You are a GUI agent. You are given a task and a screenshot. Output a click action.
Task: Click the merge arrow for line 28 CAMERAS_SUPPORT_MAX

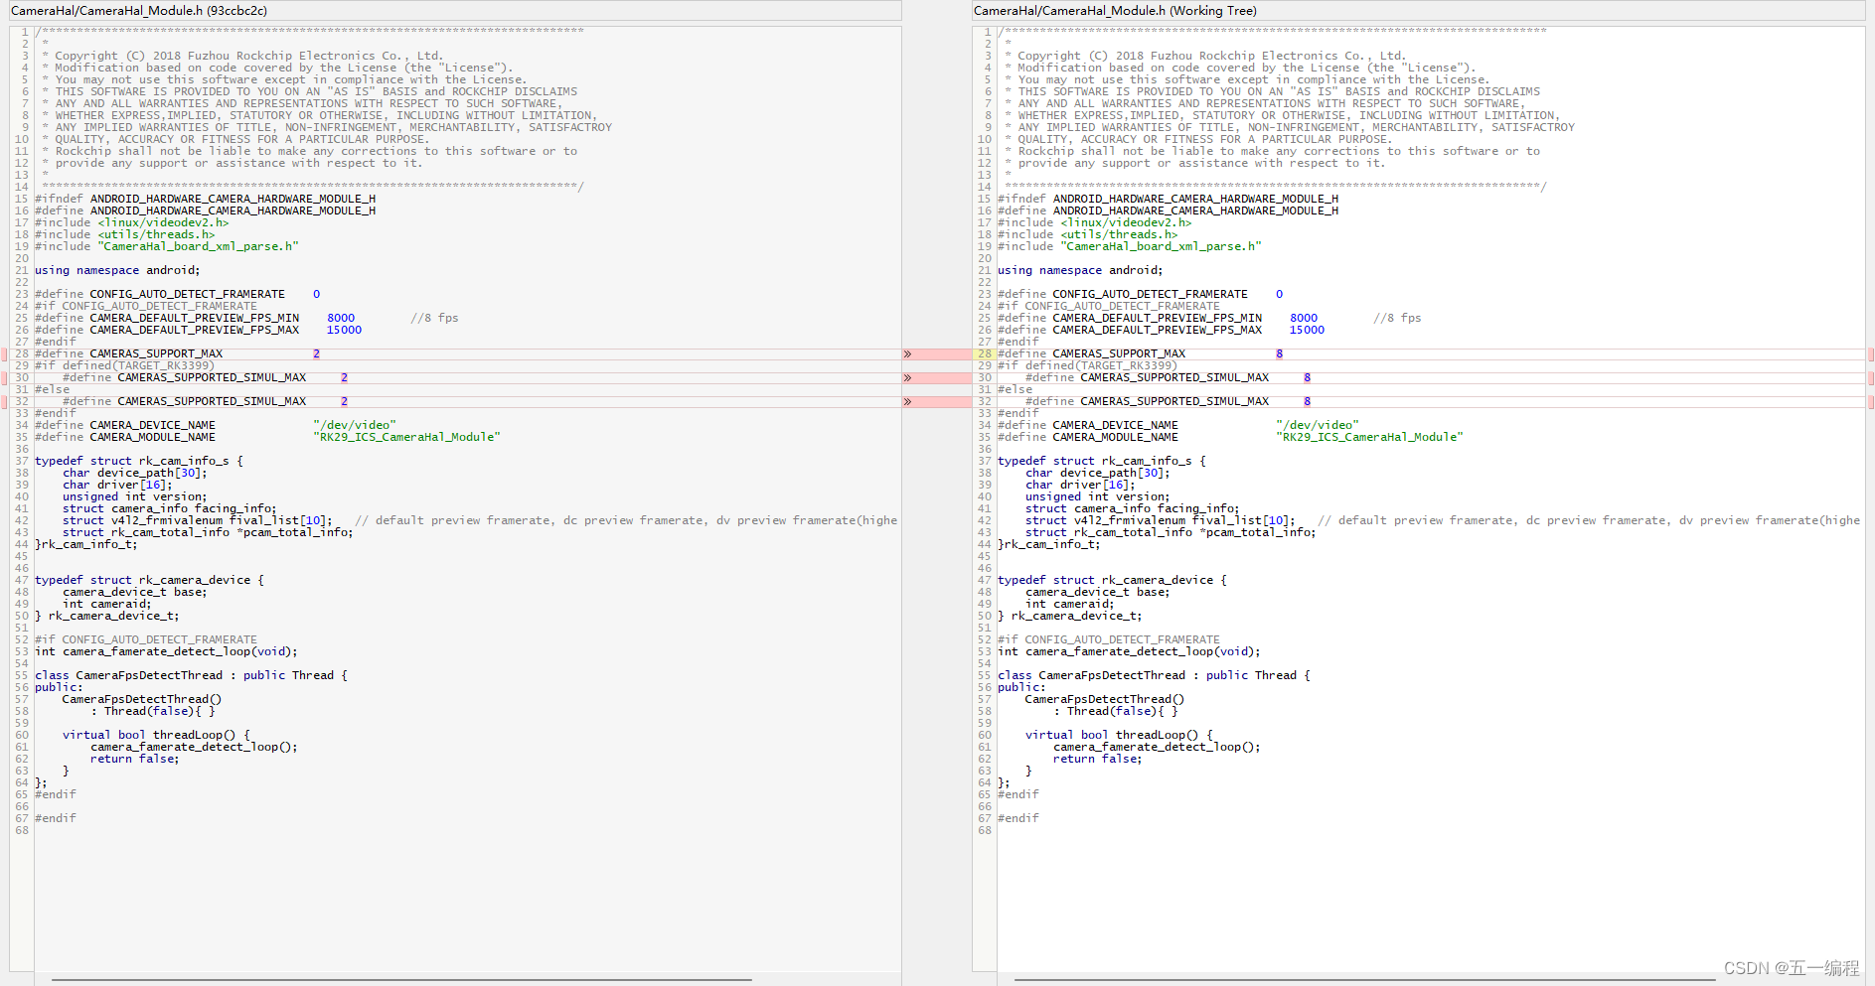pyautogui.click(x=907, y=354)
